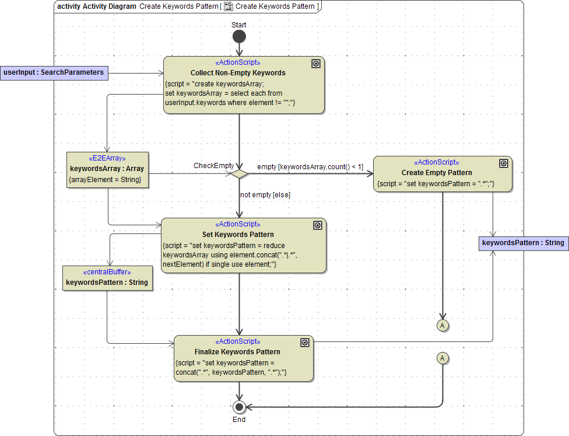
Task: Click the behavior icon on Finalize Keywords Pattern
Action: [x=305, y=343]
